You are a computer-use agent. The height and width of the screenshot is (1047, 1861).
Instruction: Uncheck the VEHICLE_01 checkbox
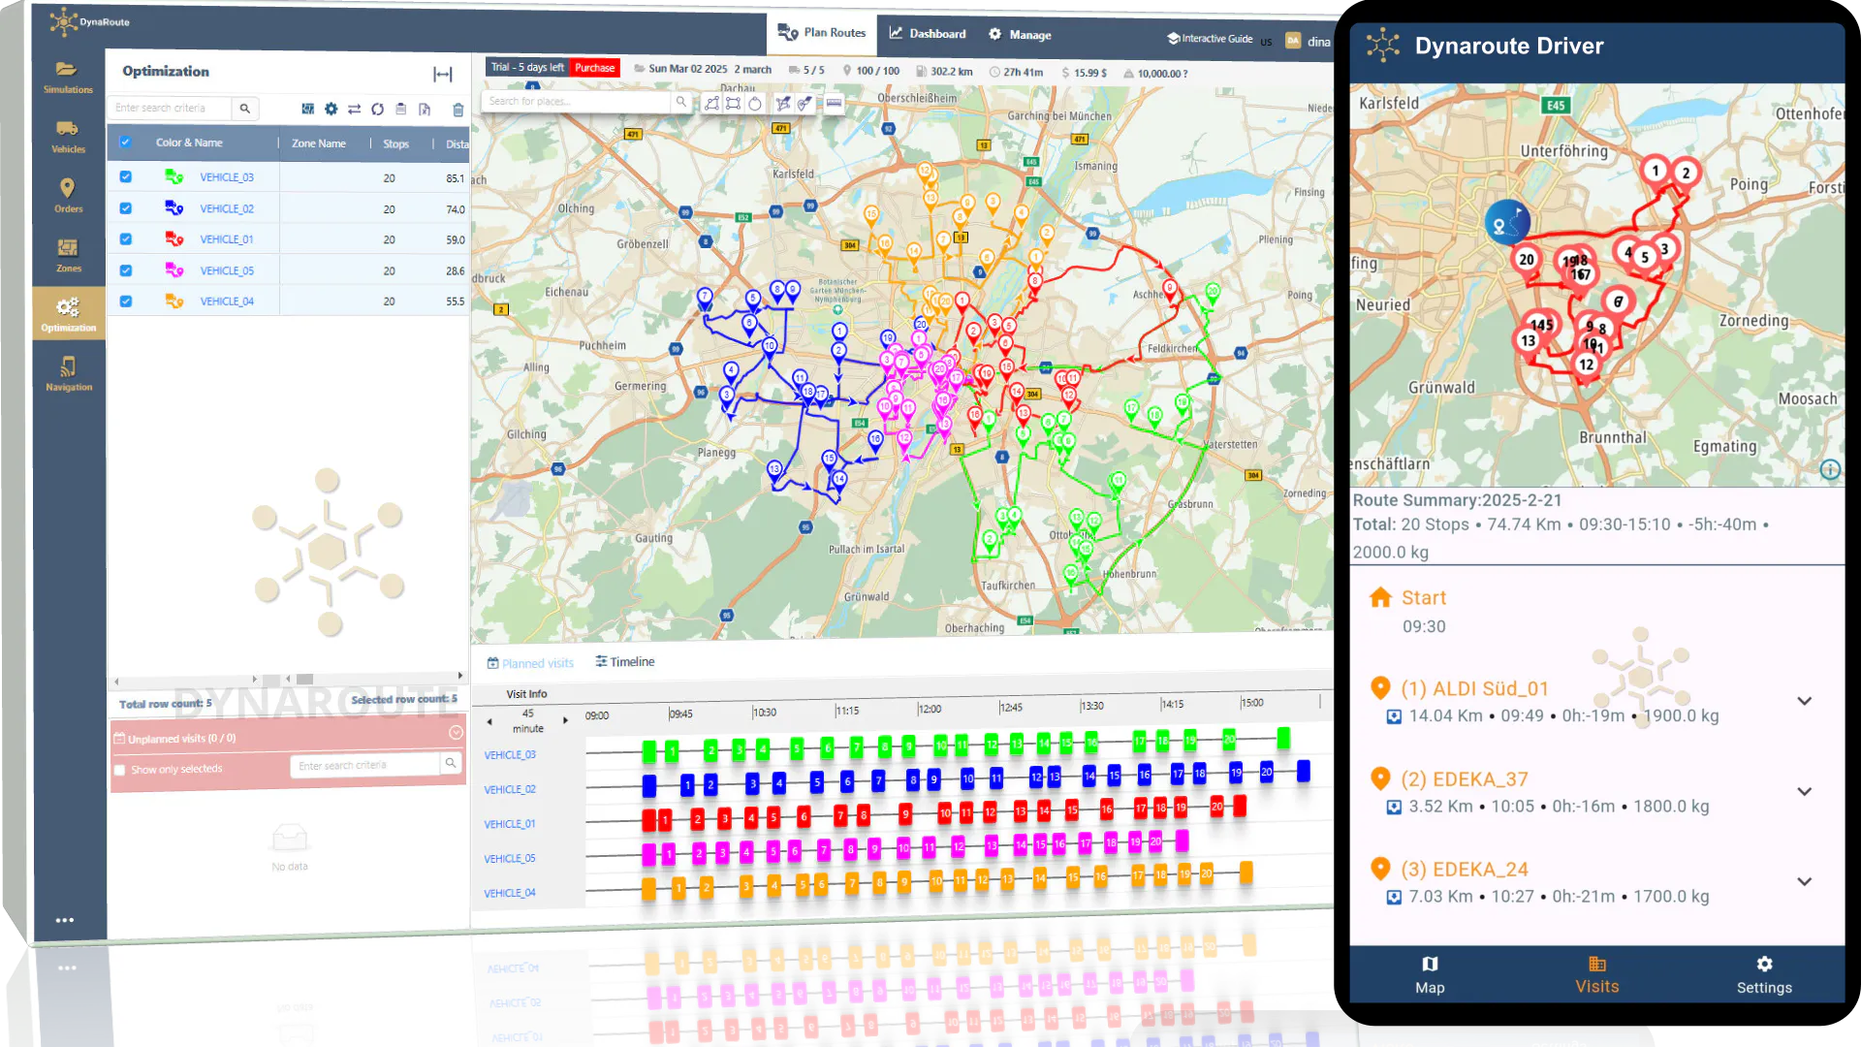(125, 239)
